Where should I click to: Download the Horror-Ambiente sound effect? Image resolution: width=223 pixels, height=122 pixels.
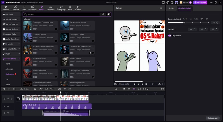pos(56,77)
